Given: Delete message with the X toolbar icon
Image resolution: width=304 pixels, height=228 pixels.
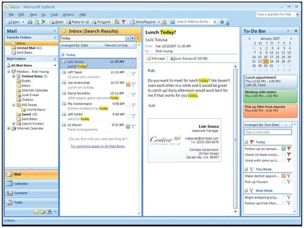Looking at the screenshot, I should [x=43, y=22].
